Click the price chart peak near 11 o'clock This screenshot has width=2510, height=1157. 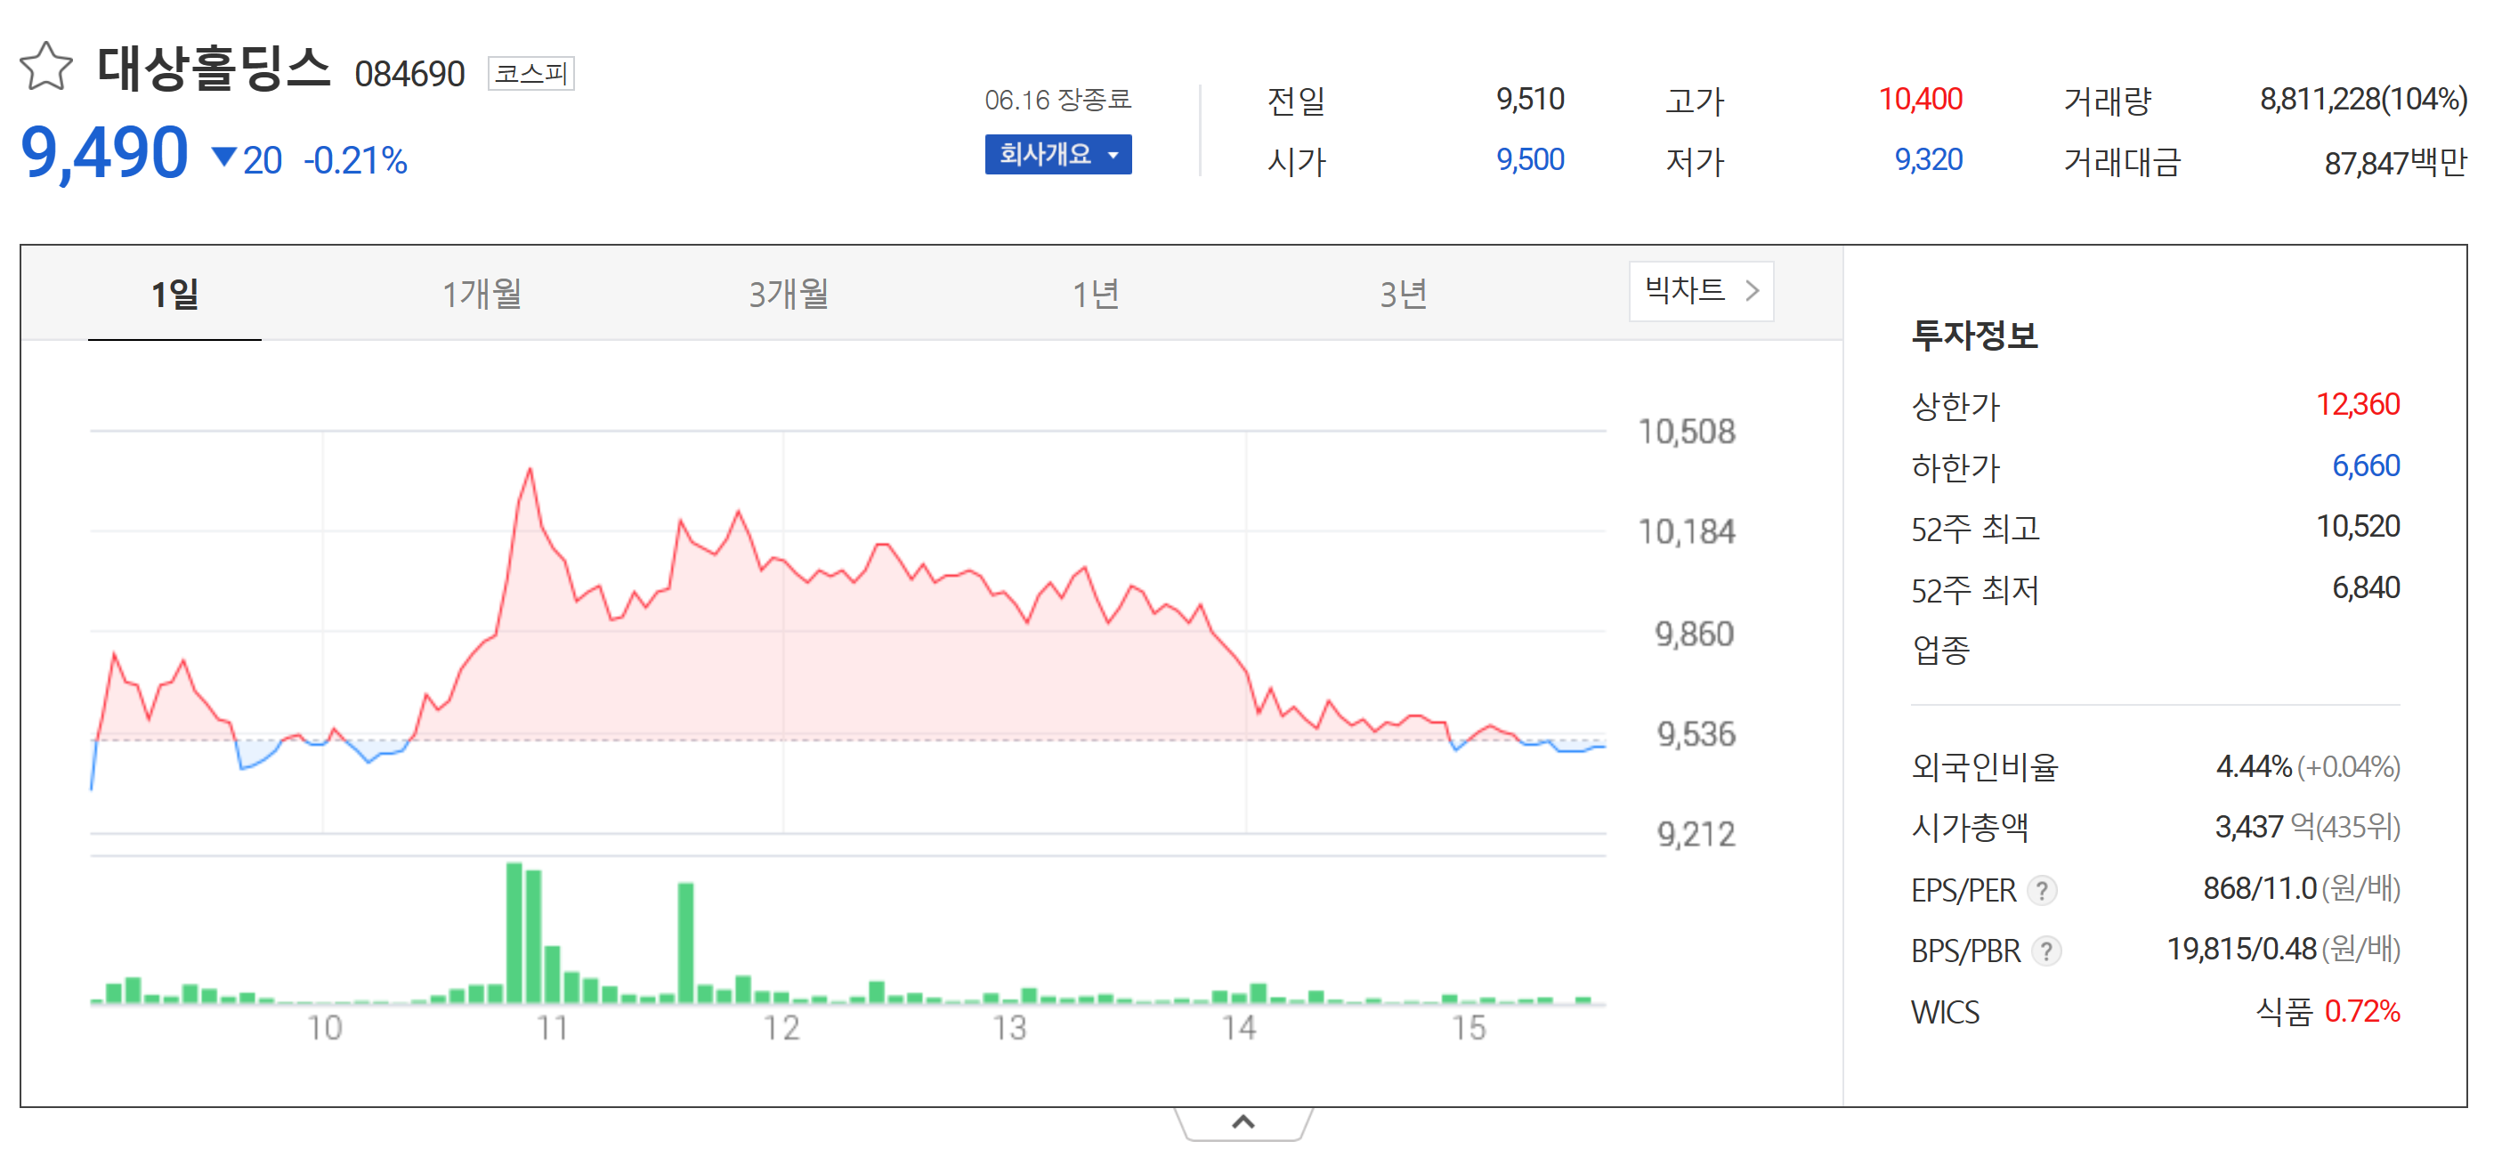click(x=530, y=469)
